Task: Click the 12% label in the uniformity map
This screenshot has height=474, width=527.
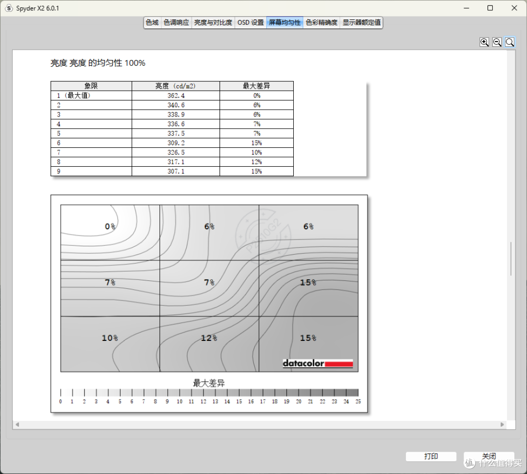Action: (209, 338)
